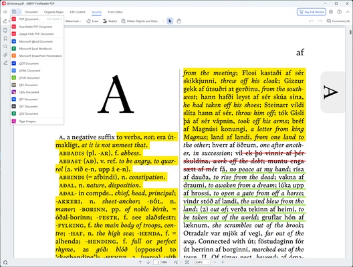Image resolution: width=353 pixels, height=267 pixels.
Task: Zoom in with the plus button
Action: point(223,262)
